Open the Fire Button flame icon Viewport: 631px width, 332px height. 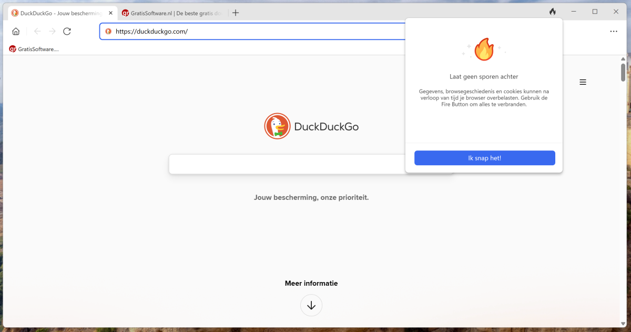(553, 12)
